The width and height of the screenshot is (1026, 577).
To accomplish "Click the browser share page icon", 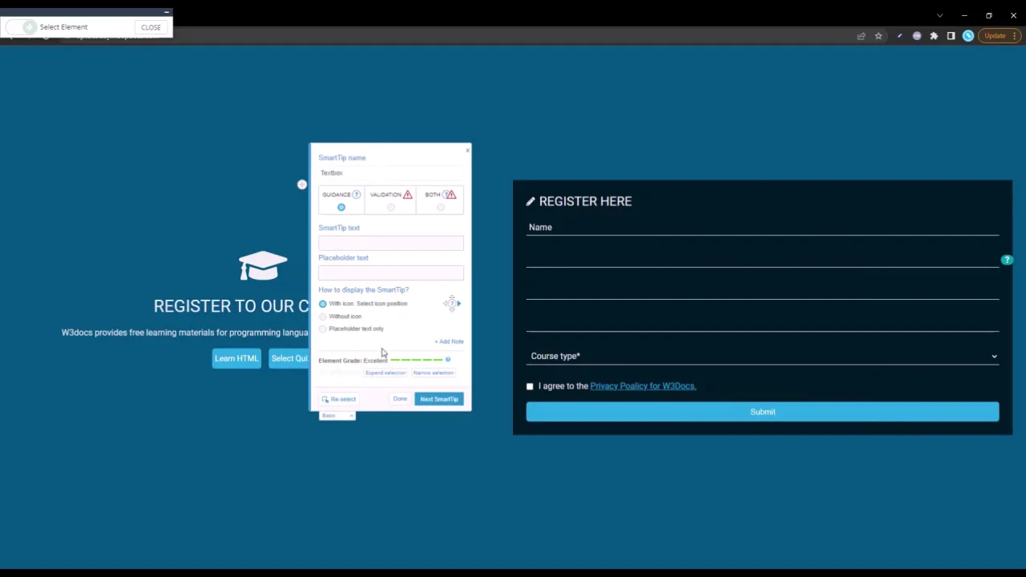I will tap(861, 36).
